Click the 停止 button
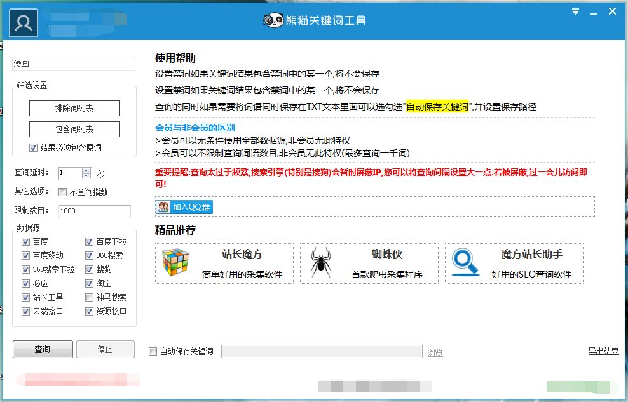 [x=106, y=349]
